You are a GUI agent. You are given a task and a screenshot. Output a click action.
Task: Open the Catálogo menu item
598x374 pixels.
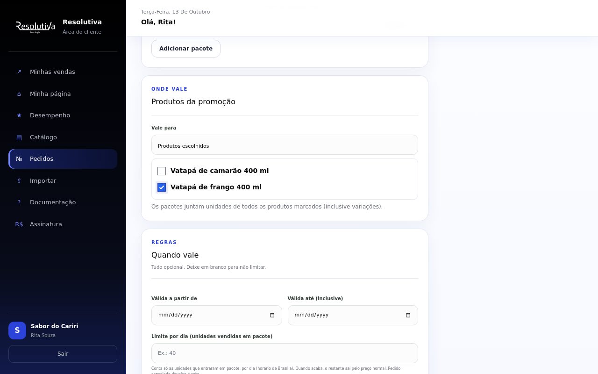63,137
